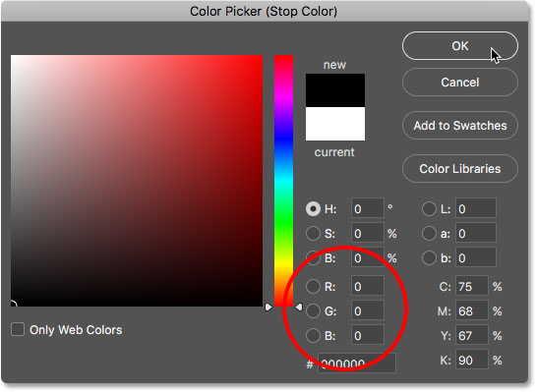Select the R red radio button
Screen dimensions: 536x392
[x=313, y=286]
